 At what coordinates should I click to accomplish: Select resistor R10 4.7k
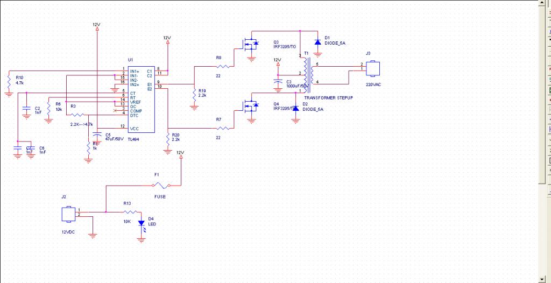[x=9, y=82]
